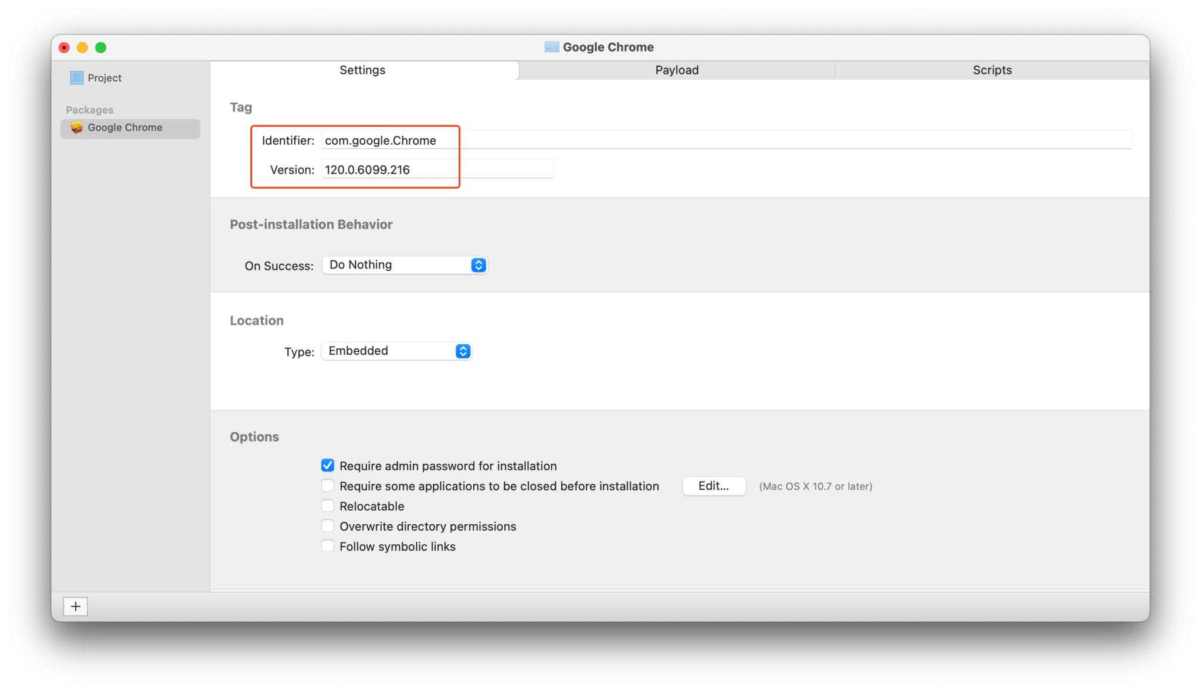Viewport: 1201px width, 689px height.
Task: Enable Require some applications to be closed
Action: tap(328, 486)
